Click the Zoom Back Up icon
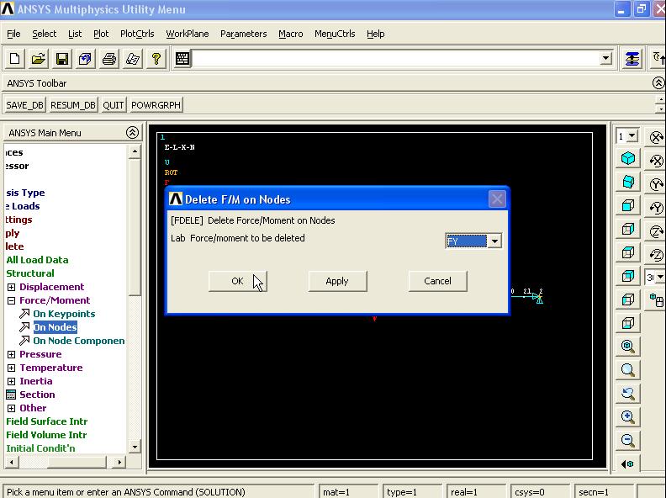666x498 pixels. (628, 393)
